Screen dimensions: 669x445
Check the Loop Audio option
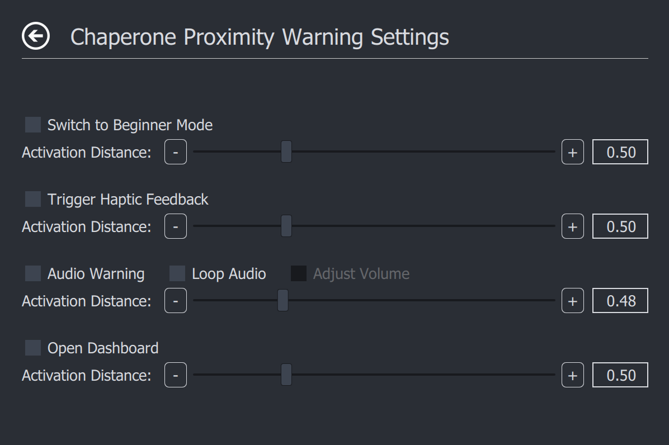(x=177, y=273)
